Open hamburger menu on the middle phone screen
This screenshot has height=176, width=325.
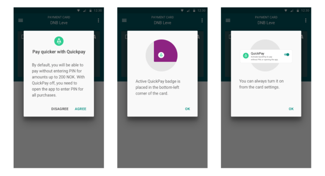124,20
